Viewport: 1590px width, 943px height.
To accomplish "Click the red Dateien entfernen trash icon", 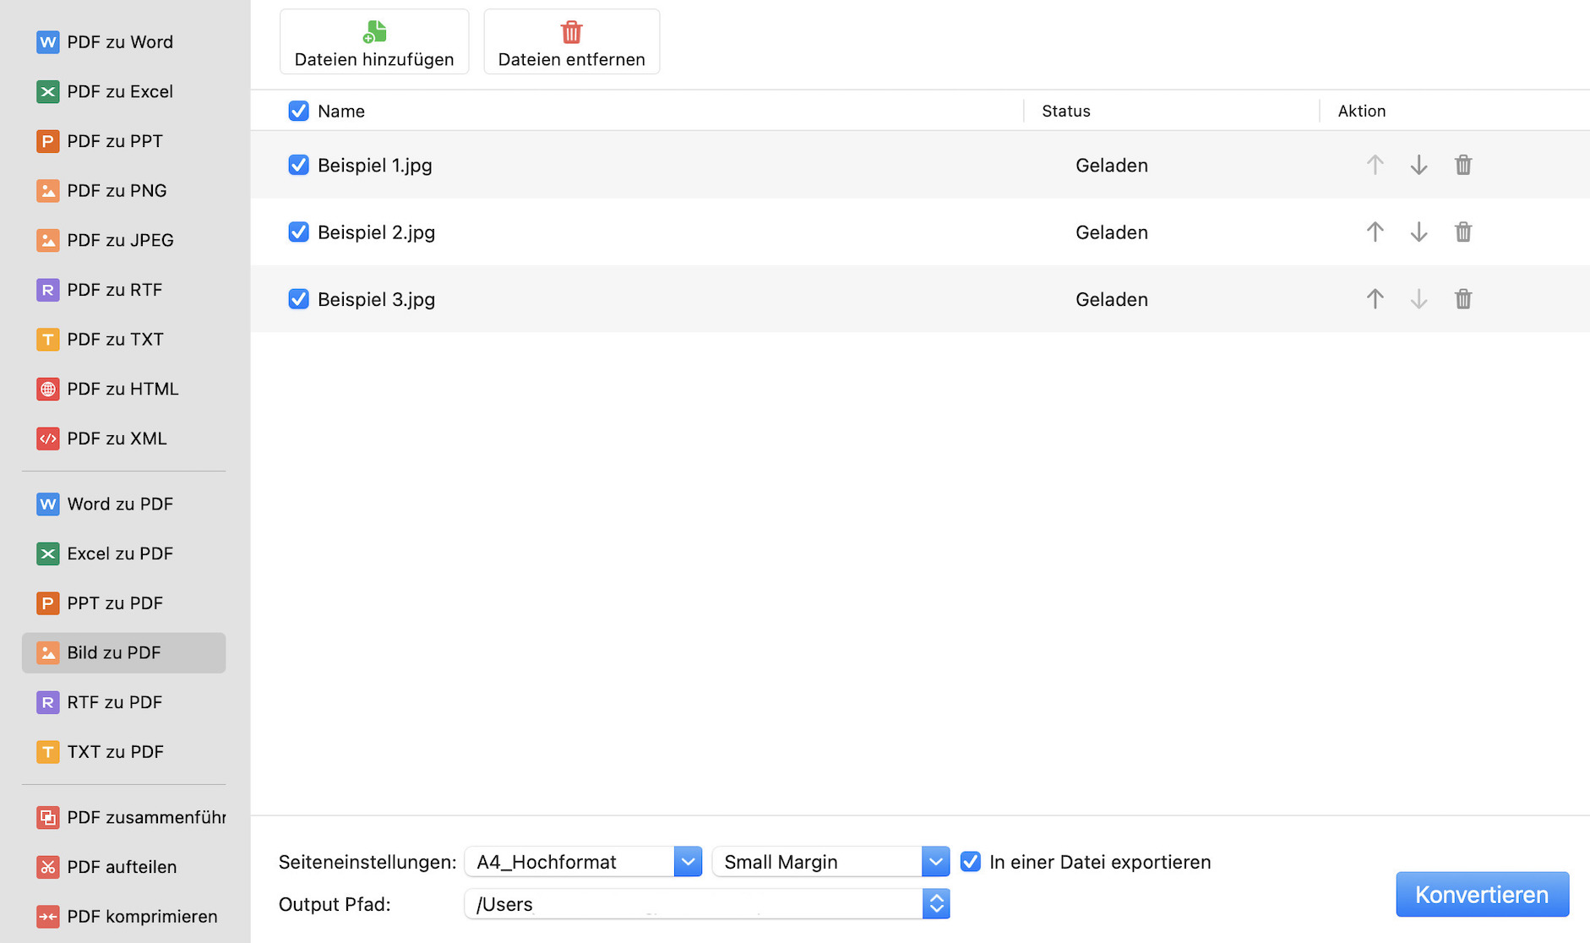I will point(571,32).
